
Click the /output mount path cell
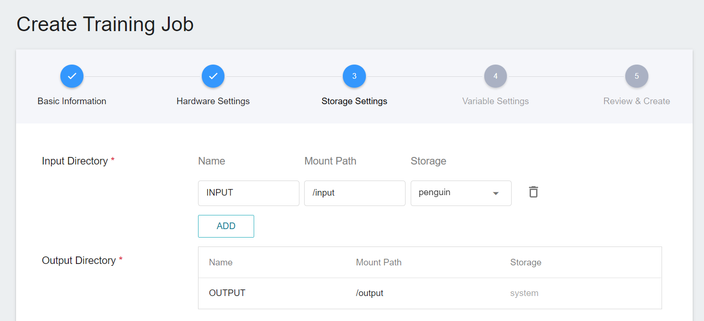[370, 293]
